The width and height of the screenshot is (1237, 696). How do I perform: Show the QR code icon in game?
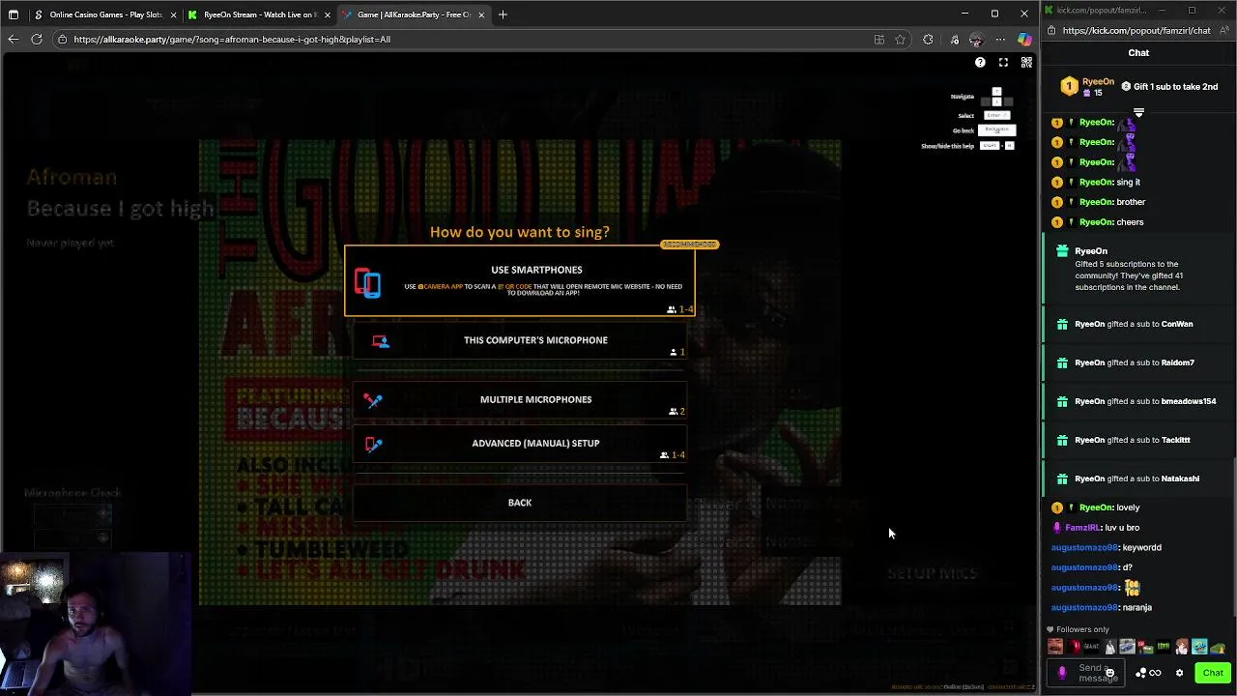pyautogui.click(x=1026, y=62)
